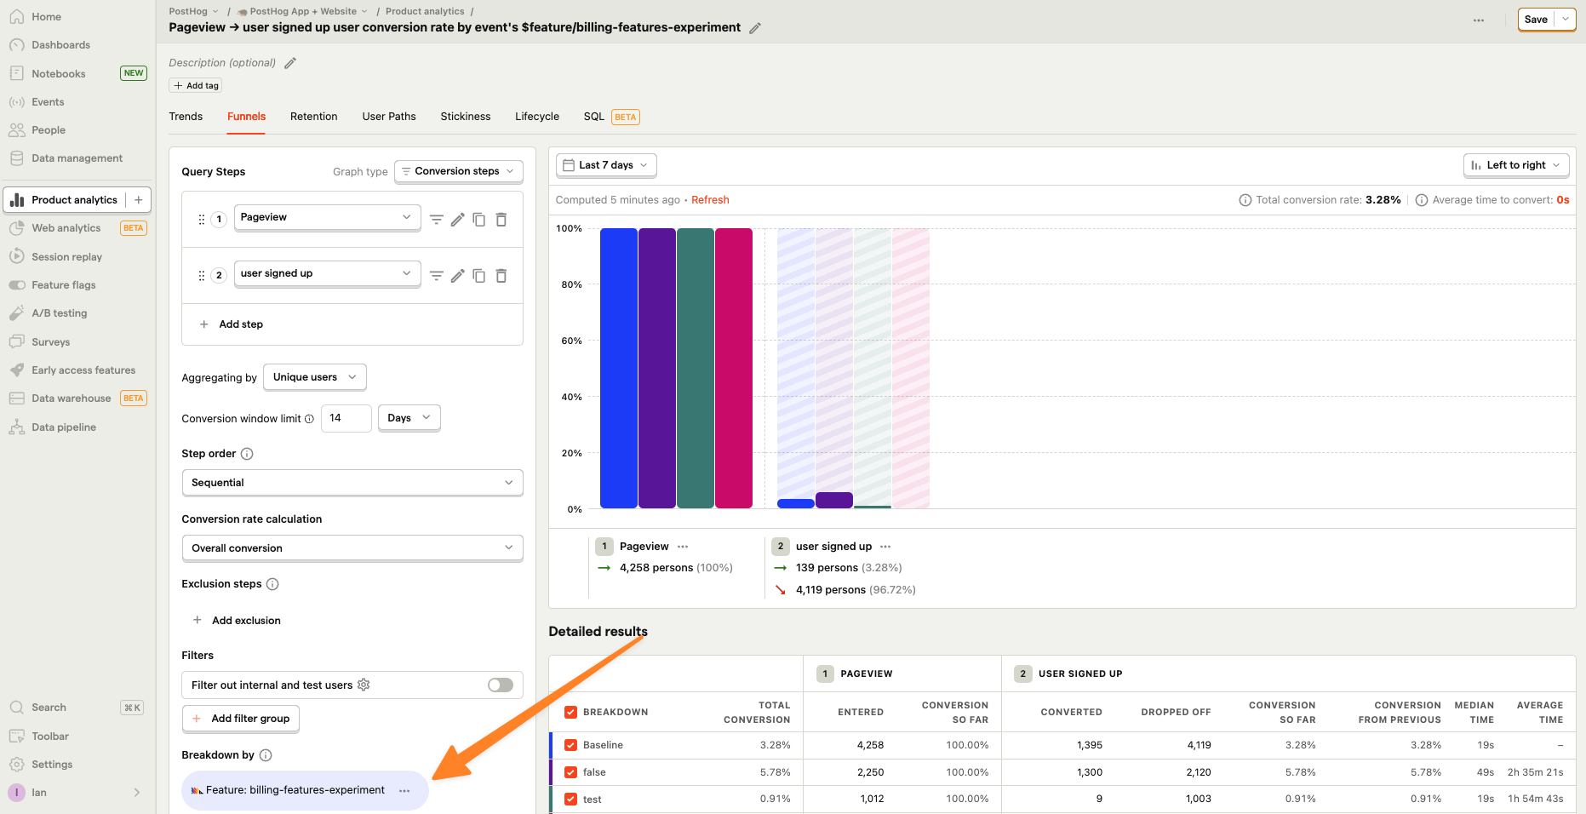Open the Last 7 days date range
Image resolution: width=1586 pixels, height=814 pixels.
click(606, 165)
